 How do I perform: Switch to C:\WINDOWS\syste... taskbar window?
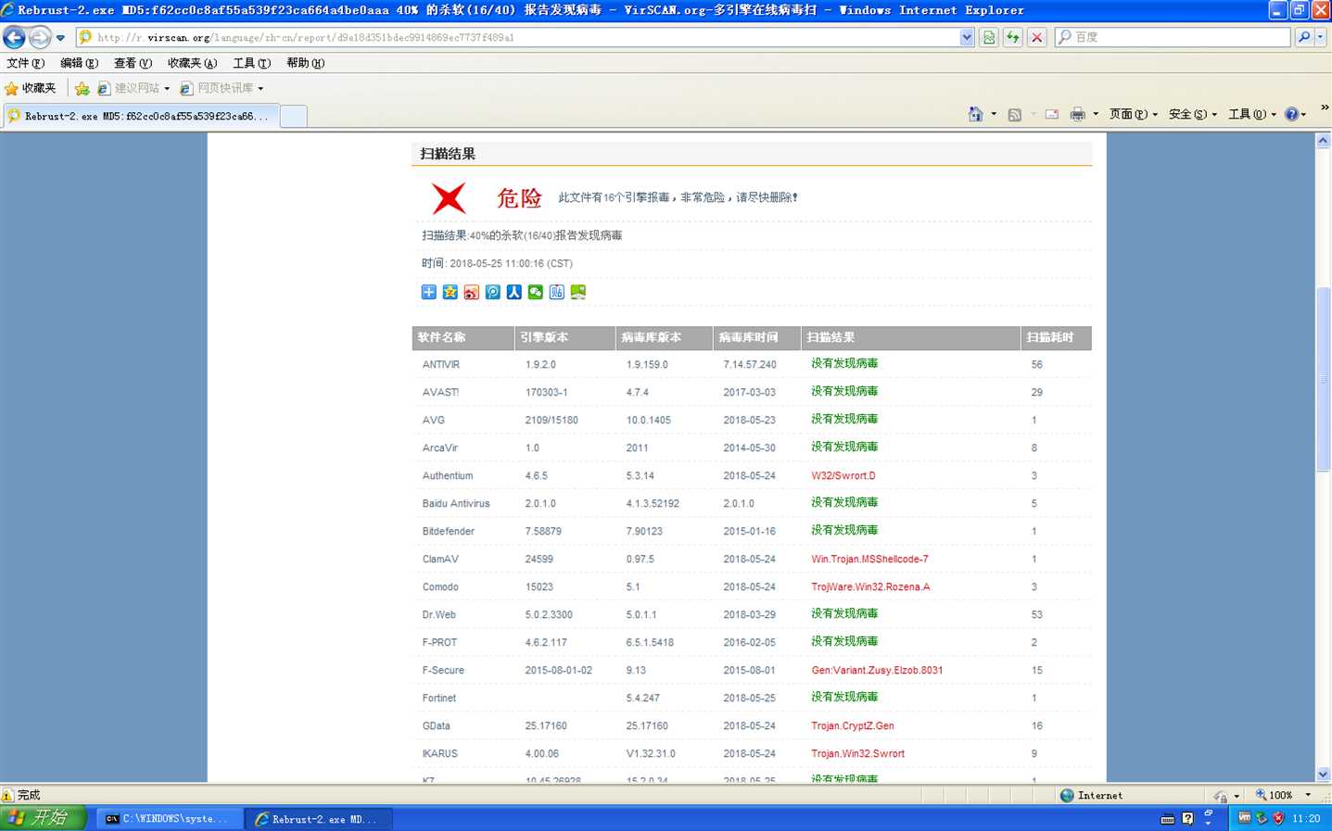(x=169, y=819)
